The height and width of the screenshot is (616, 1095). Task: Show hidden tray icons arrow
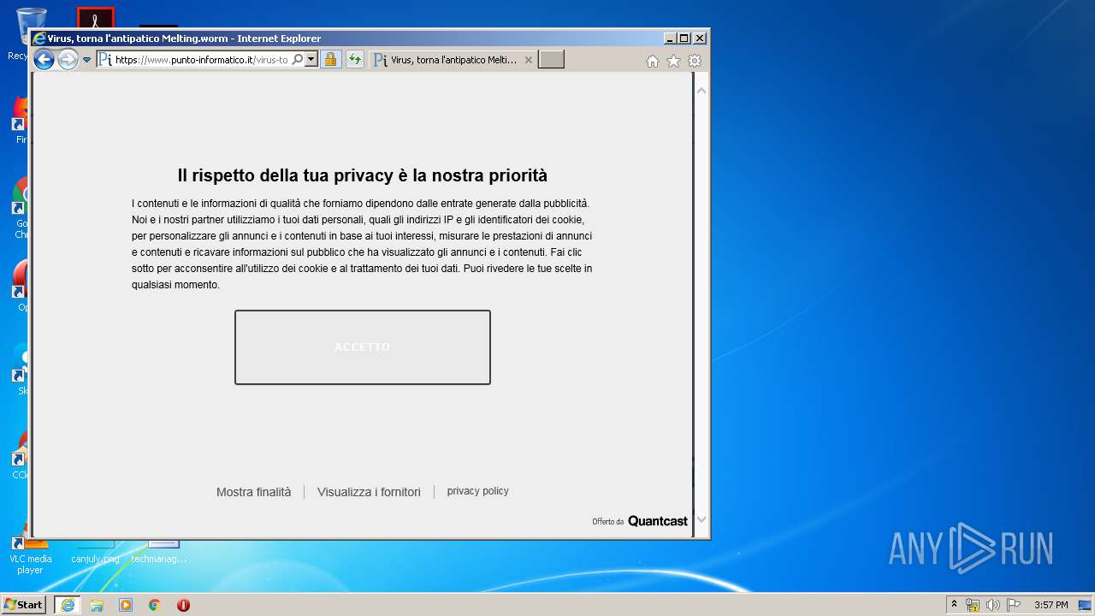(x=954, y=604)
